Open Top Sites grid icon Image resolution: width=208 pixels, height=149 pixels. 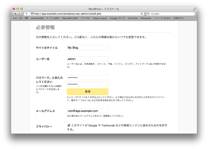point(27,18)
